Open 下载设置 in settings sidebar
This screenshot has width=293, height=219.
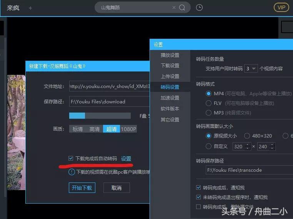170,66
